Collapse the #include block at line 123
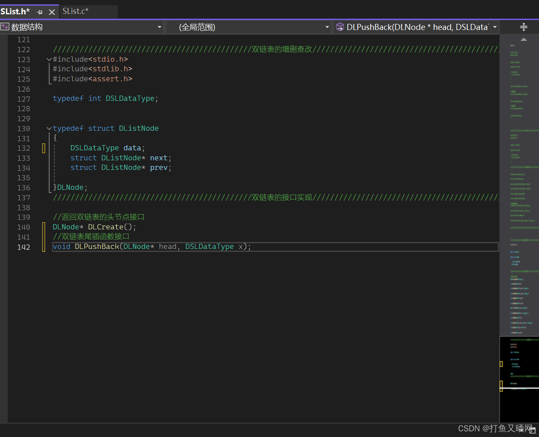 pyautogui.click(x=49, y=60)
